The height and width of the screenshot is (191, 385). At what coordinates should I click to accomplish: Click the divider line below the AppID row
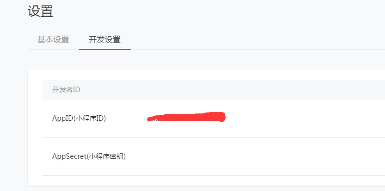click(214, 137)
